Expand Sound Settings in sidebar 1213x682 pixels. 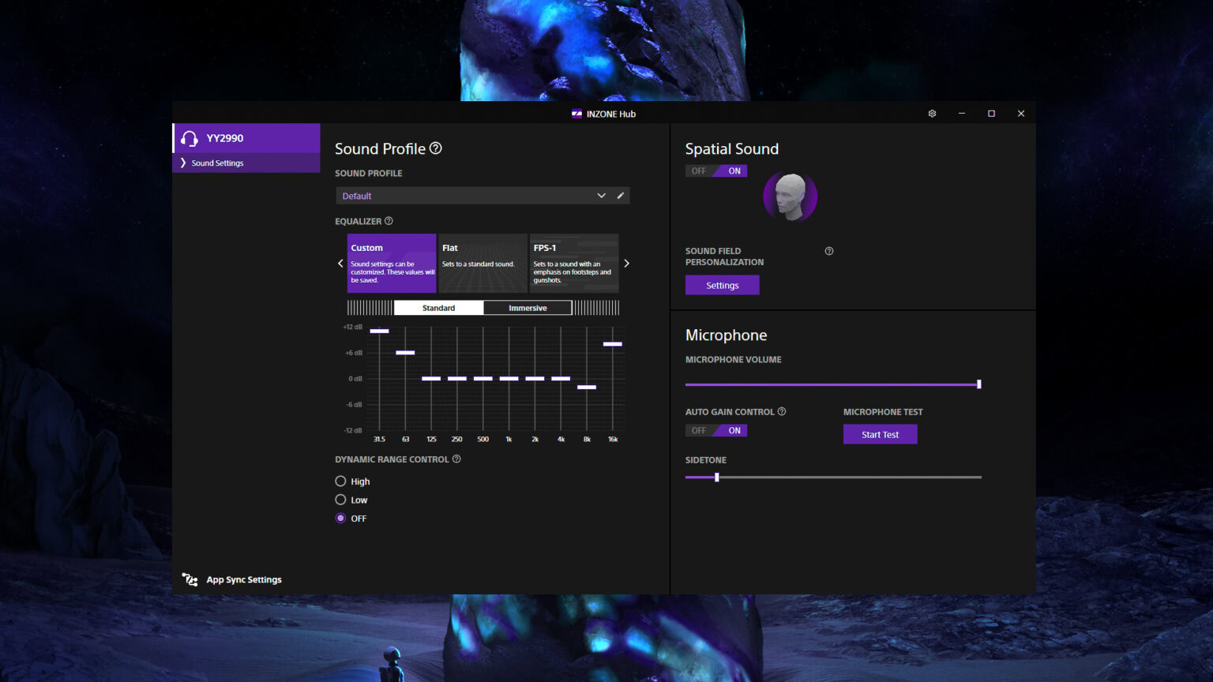pyautogui.click(x=246, y=163)
